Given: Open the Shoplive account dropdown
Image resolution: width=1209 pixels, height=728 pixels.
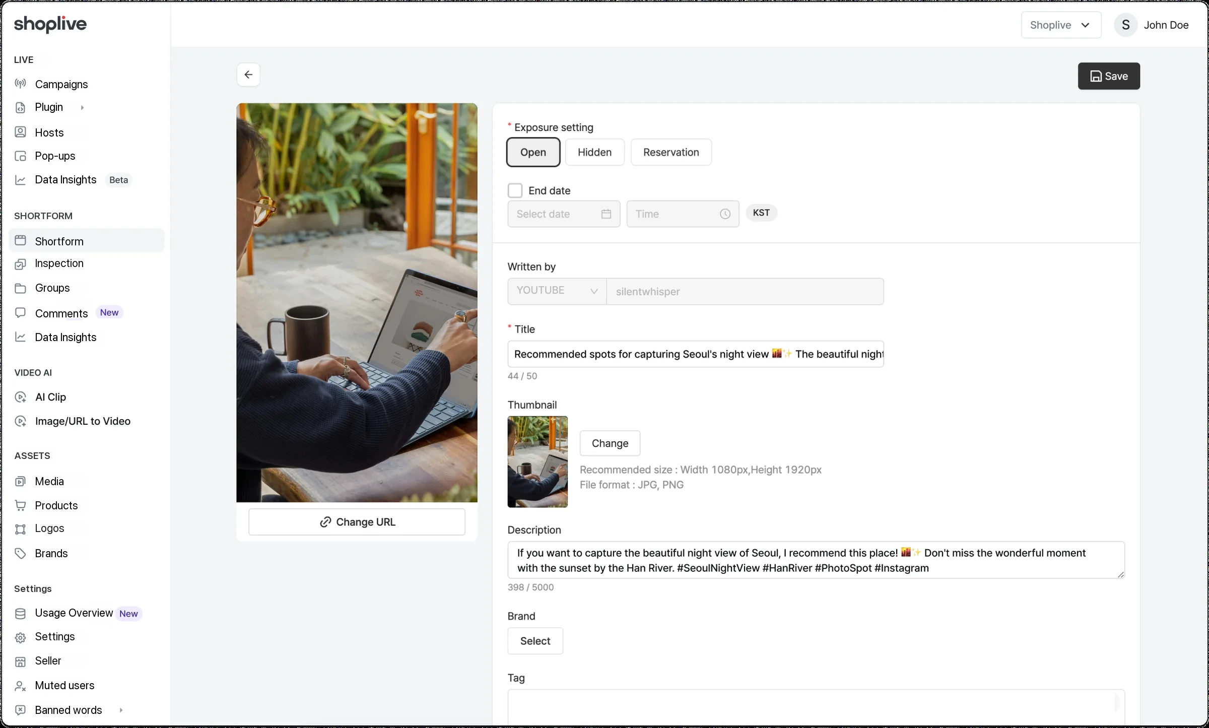Looking at the screenshot, I should click(1061, 25).
